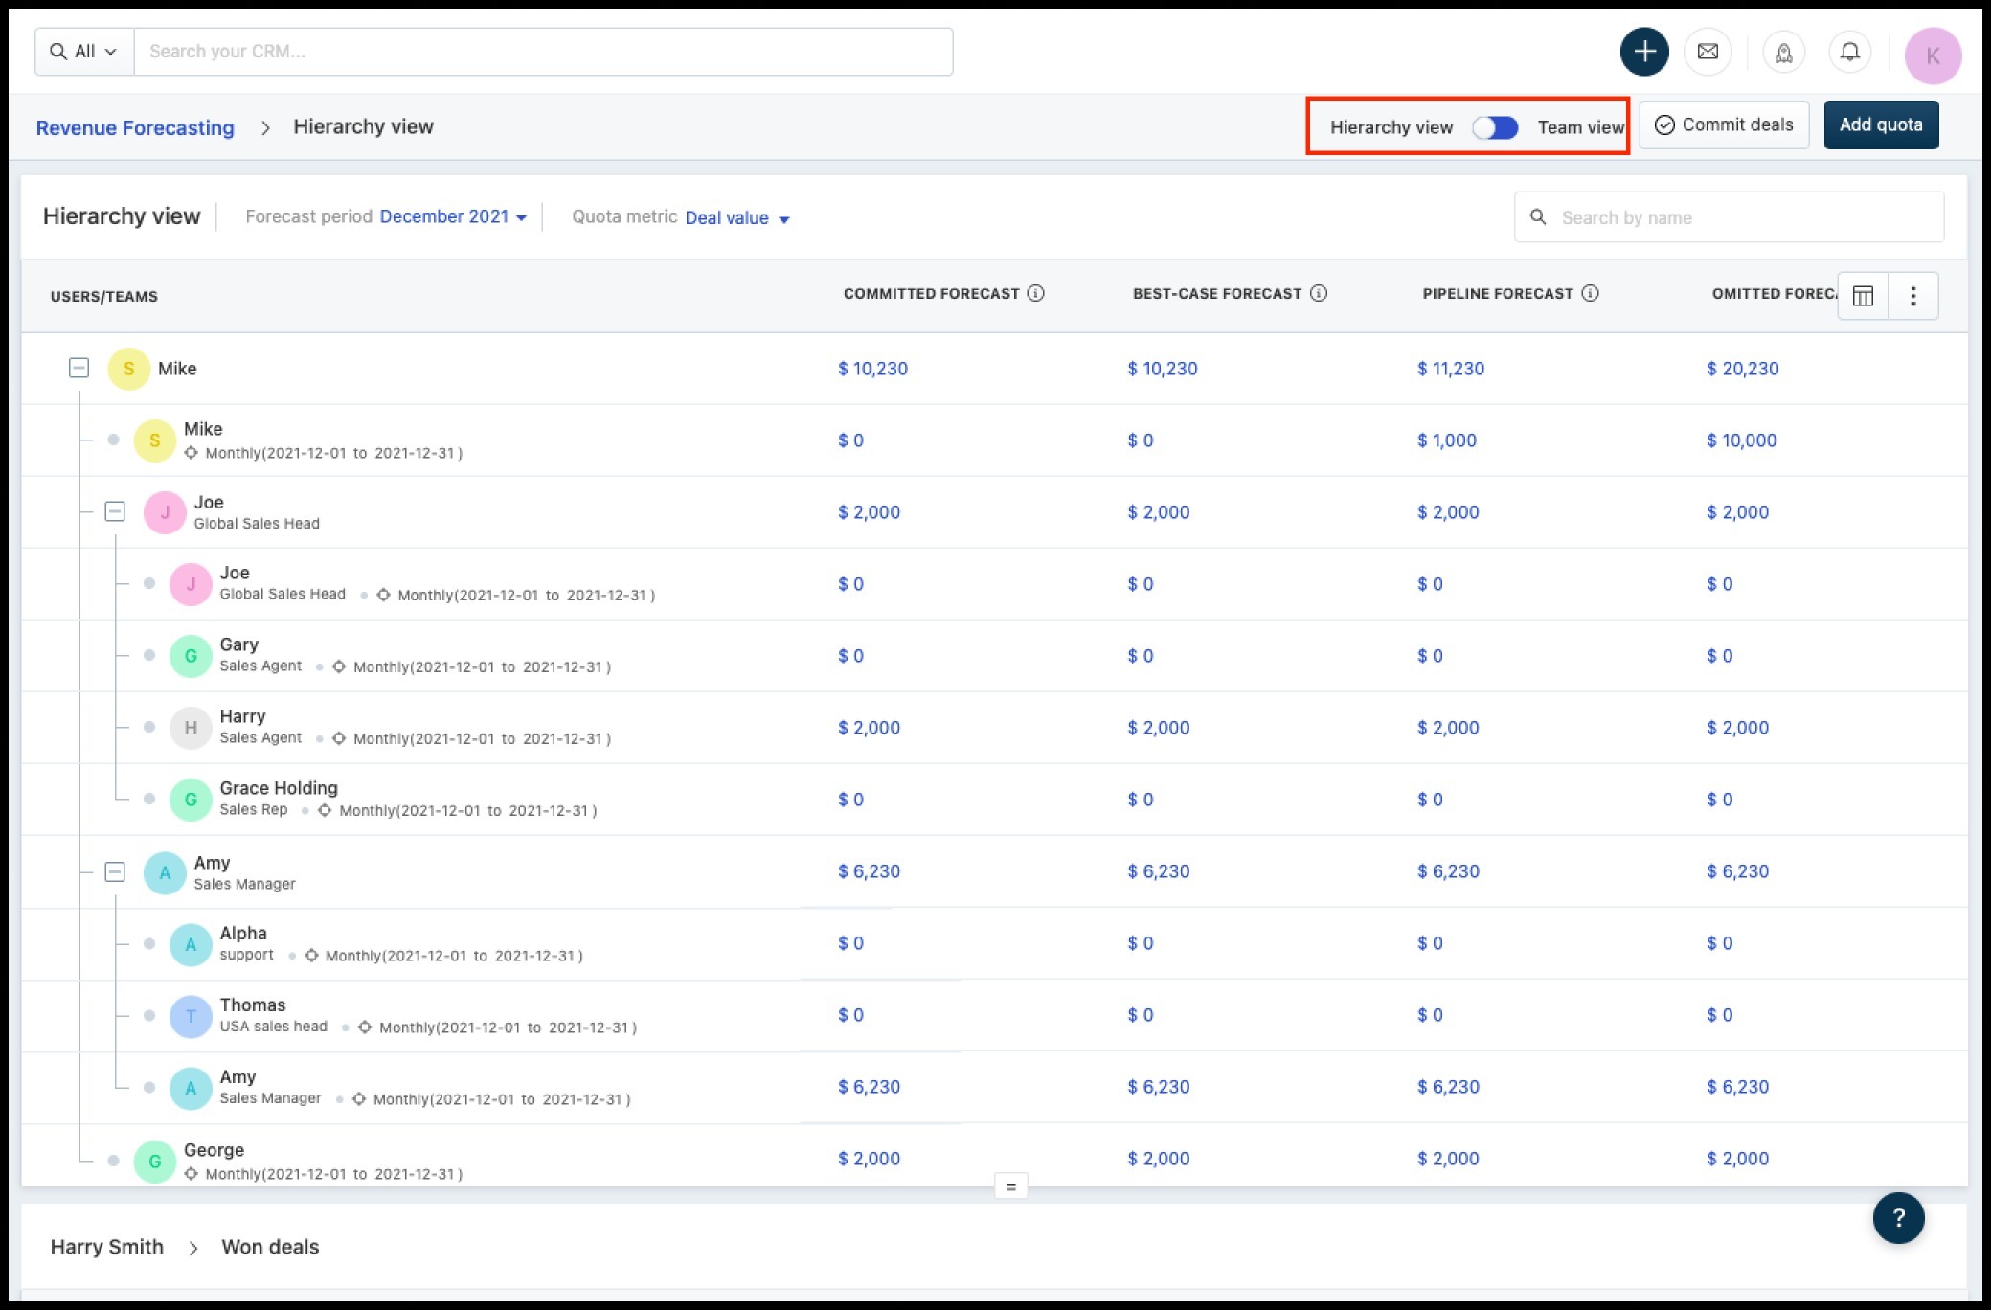Image resolution: width=1991 pixels, height=1310 pixels.
Task: Open the All search filter dropdown
Action: 84,52
